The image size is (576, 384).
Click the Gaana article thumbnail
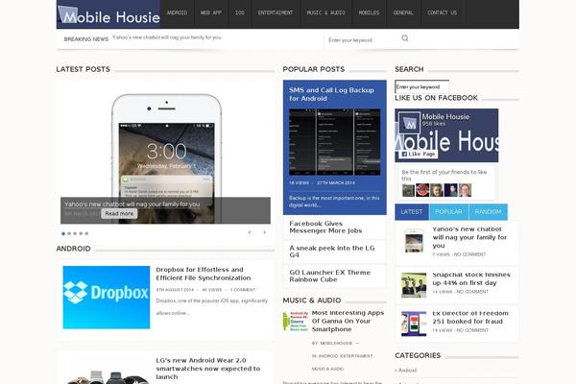tap(296, 322)
